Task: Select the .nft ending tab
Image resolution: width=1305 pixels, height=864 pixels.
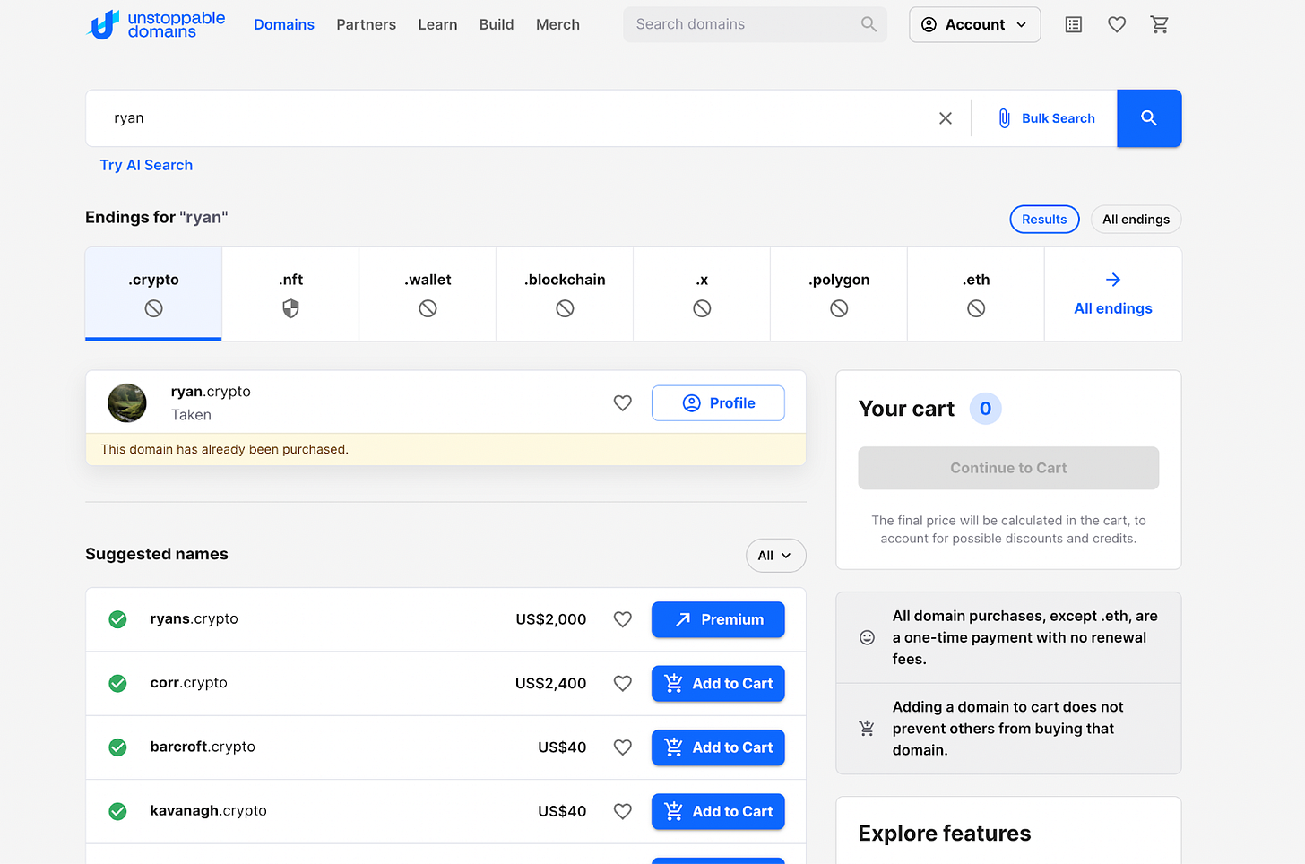Action: pos(290,294)
